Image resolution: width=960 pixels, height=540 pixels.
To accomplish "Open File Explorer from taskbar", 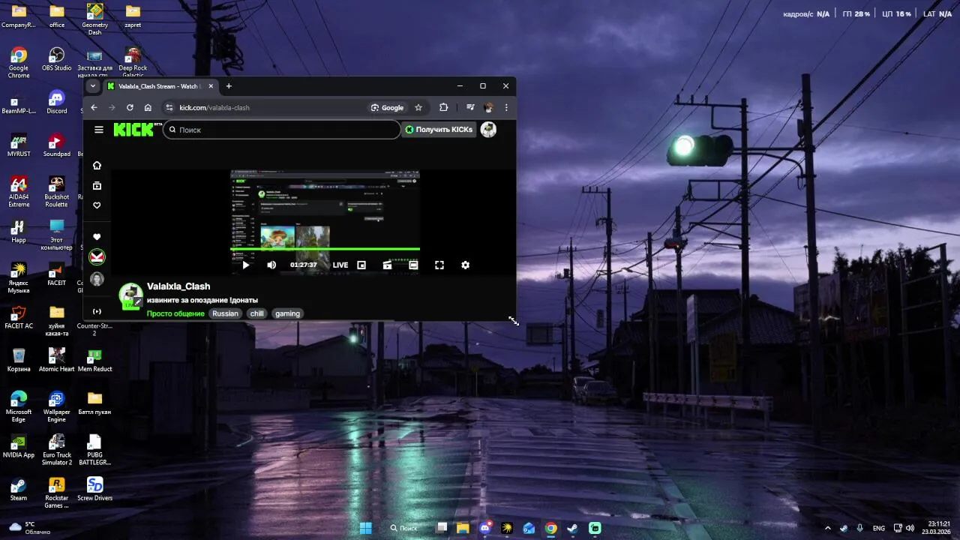I will pos(463,528).
